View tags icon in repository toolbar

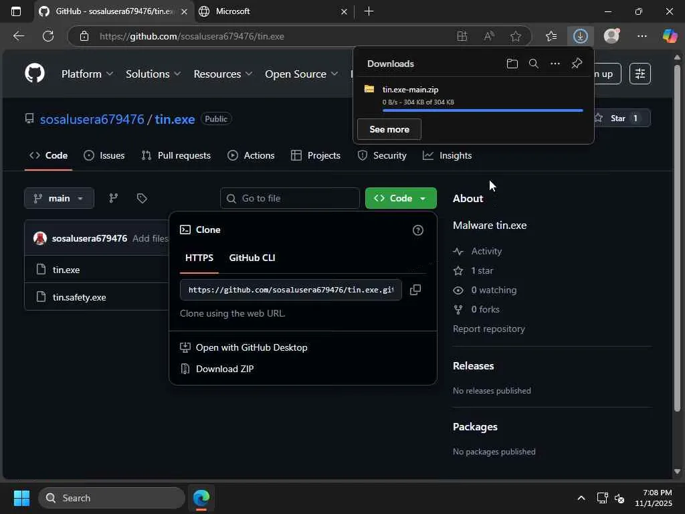[142, 198]
